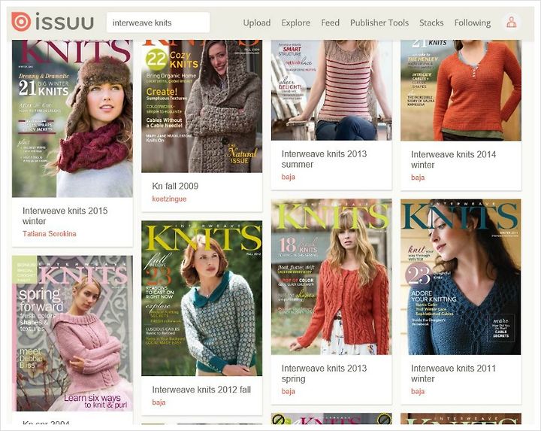The image size is (541, 431).
Task: Open Publisher Tools in the navigation
Action: point(379,23)
